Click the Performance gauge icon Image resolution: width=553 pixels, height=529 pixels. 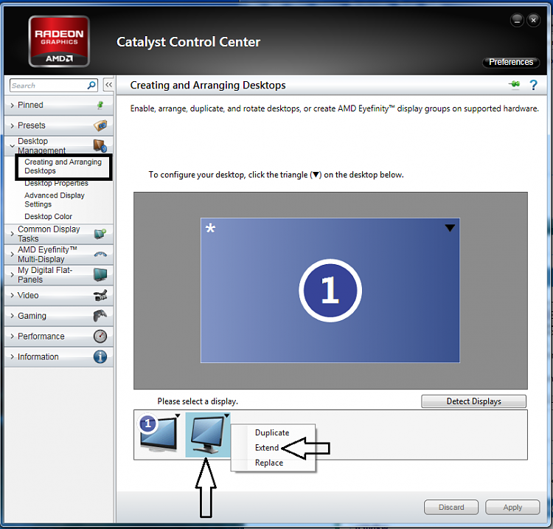pos(100,336)
